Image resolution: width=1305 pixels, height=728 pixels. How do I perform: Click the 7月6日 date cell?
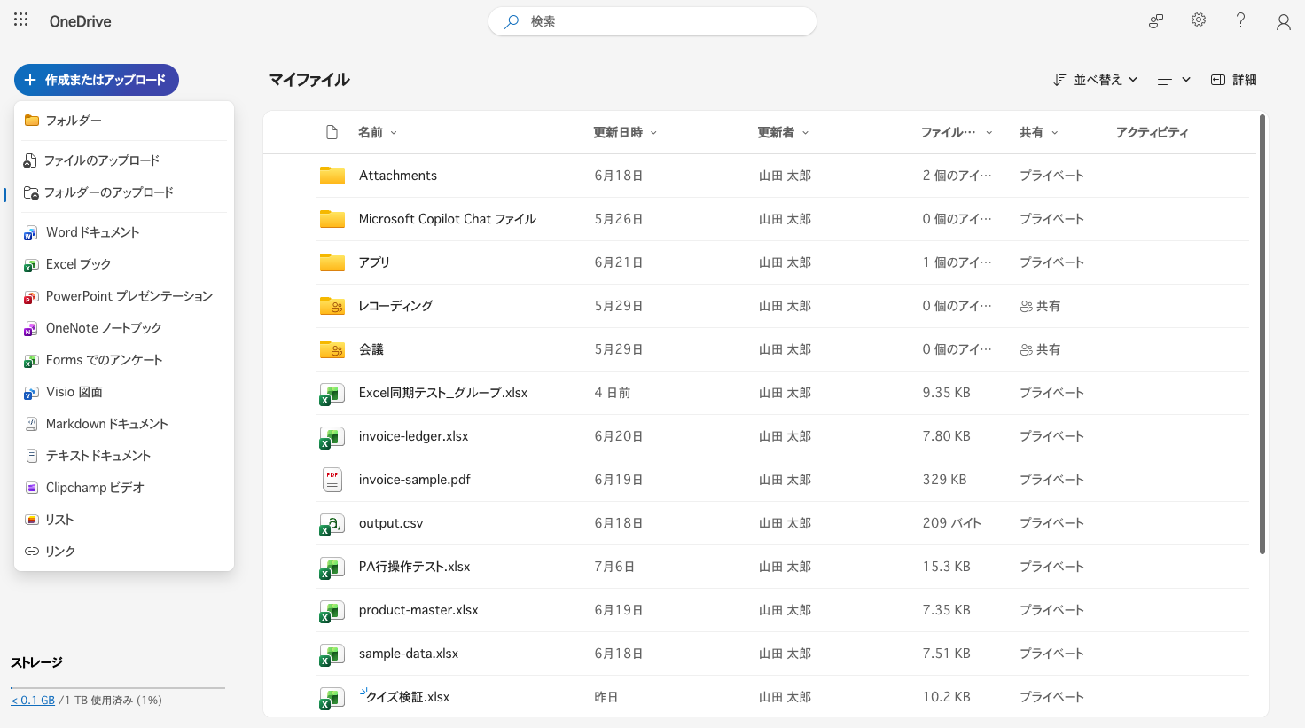tap(614, 567)
